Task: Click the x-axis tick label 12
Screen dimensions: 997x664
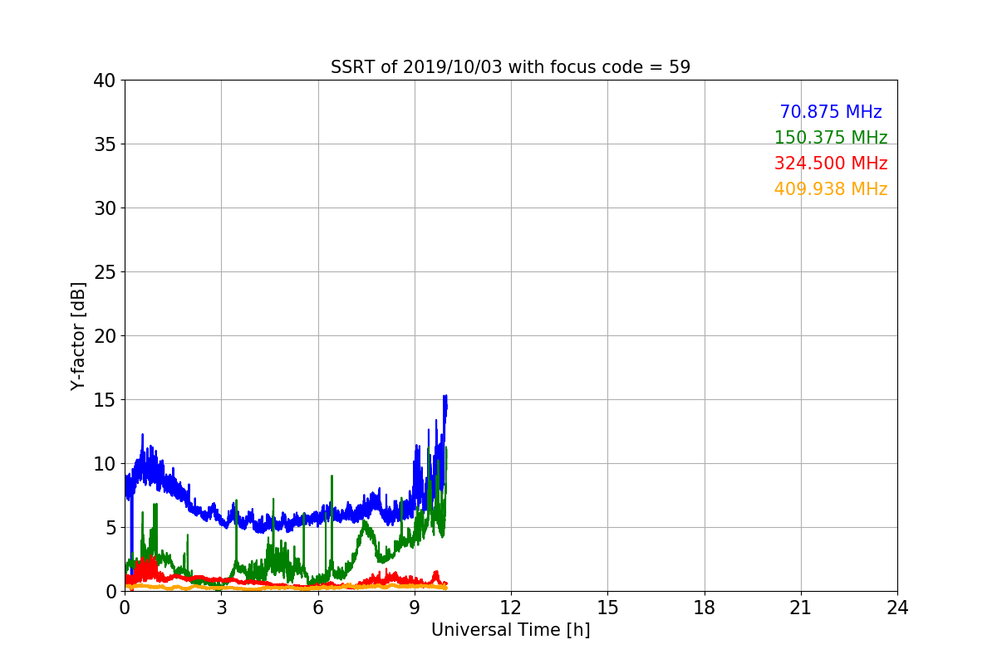Action: [x=511, y=608]
